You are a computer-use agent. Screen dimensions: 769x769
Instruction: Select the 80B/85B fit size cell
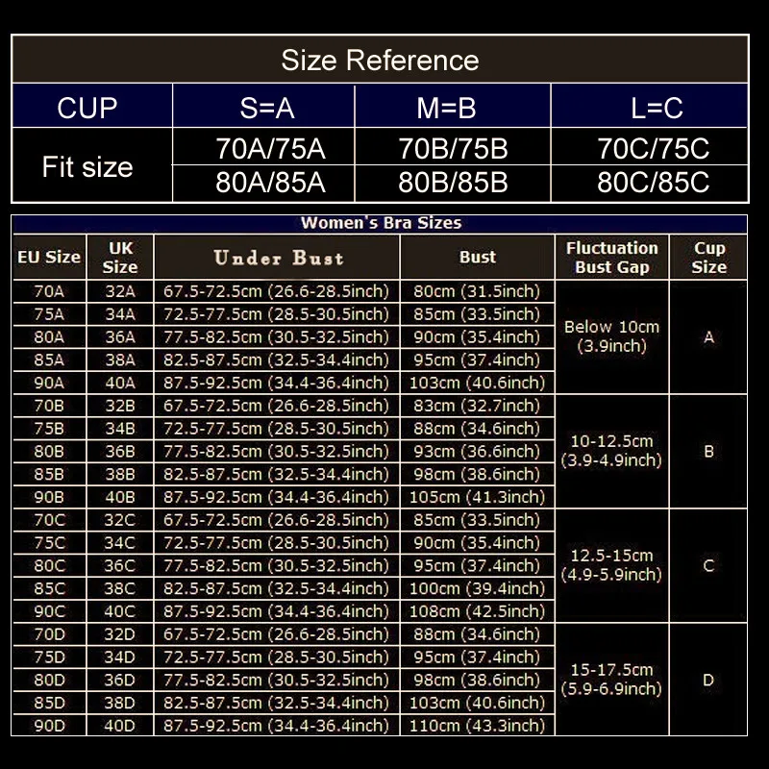click(453, 184)
